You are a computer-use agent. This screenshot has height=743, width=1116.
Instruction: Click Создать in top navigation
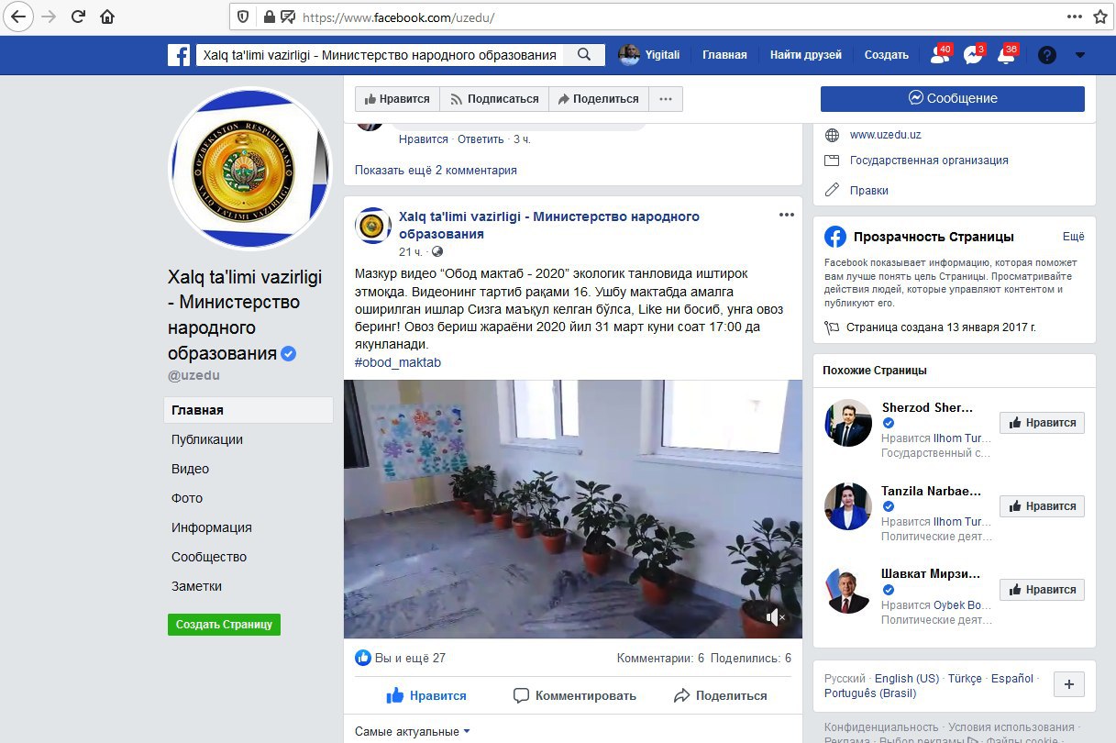point(887,55)
